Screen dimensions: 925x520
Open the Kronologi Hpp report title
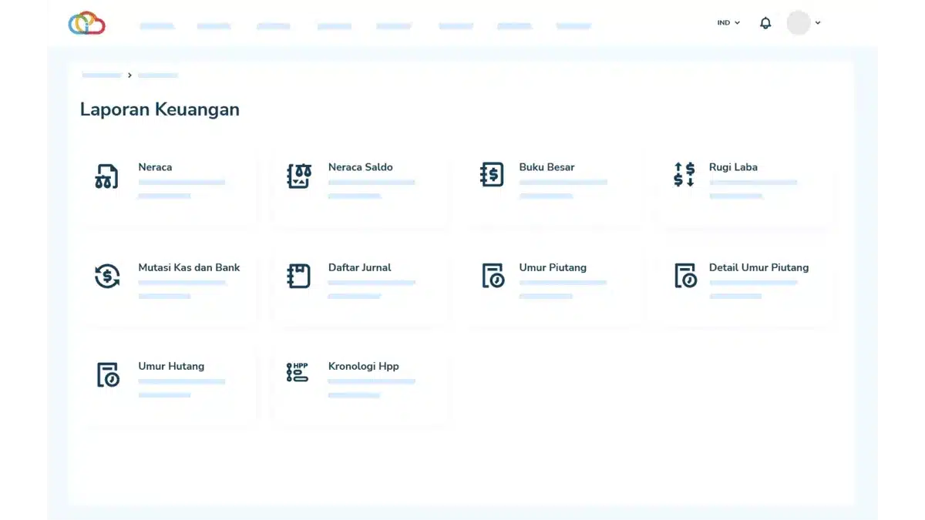click(363, 366)
